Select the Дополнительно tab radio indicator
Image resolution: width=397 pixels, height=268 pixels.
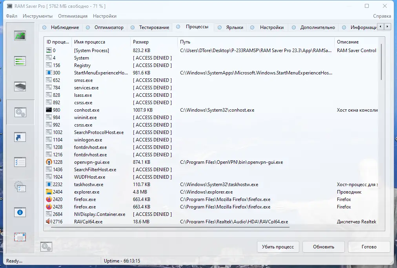(x=294, y=27)
